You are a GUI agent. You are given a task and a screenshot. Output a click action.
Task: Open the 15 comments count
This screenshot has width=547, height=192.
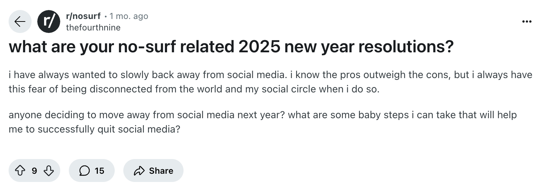point(99,171)
